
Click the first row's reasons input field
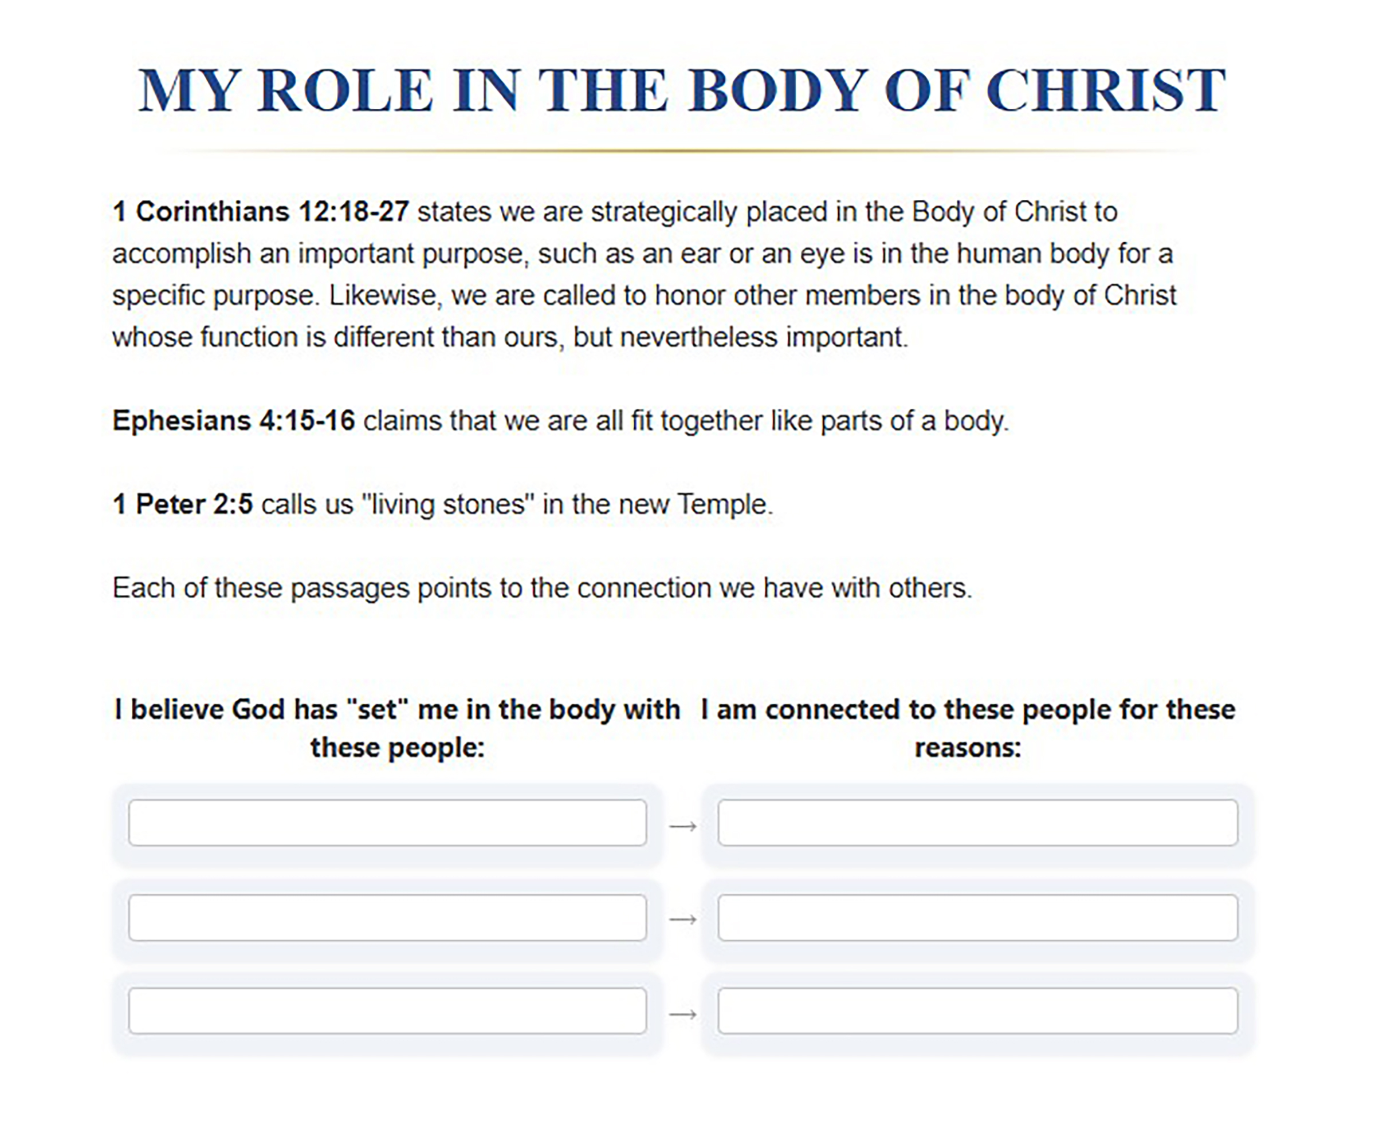pos(977,823)
